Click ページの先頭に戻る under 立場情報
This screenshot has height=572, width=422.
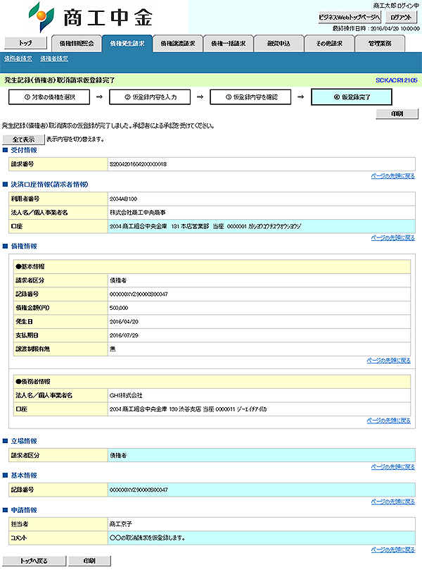point(393,467)
